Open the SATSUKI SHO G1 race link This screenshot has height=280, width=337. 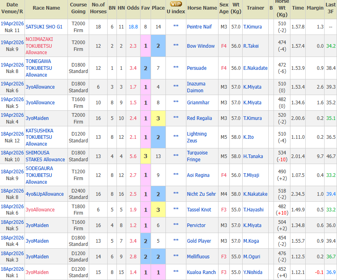coord(44,27)
